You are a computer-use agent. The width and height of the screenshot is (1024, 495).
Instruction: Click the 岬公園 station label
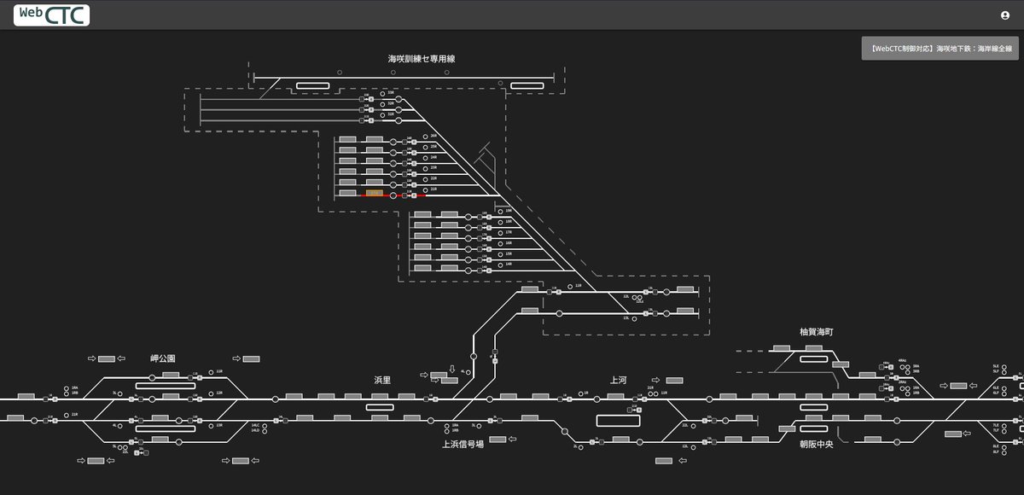point(163,358)
